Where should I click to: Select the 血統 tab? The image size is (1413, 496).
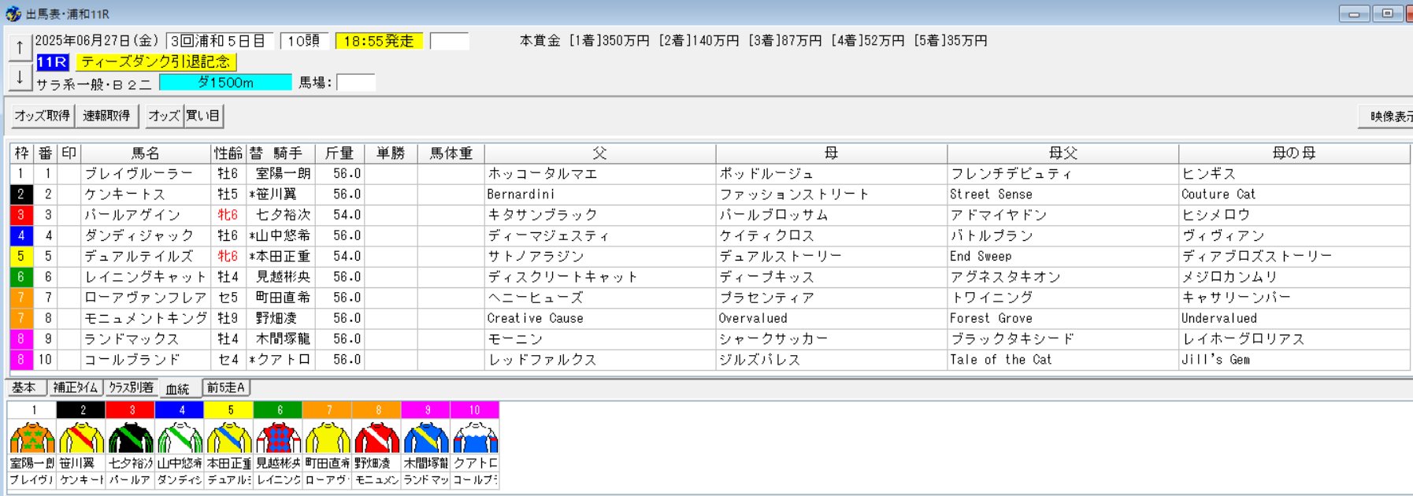click(178, 388)
